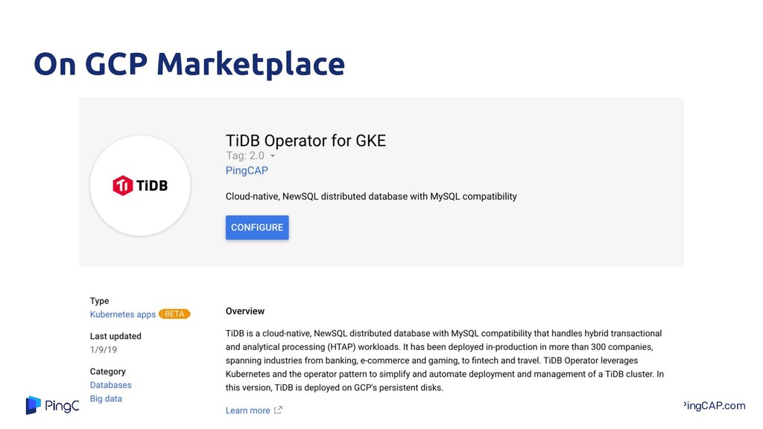This screenshot has width=763, height=429.
Task: Click the TiDB logo circle
Action: (x=140, y=185)
